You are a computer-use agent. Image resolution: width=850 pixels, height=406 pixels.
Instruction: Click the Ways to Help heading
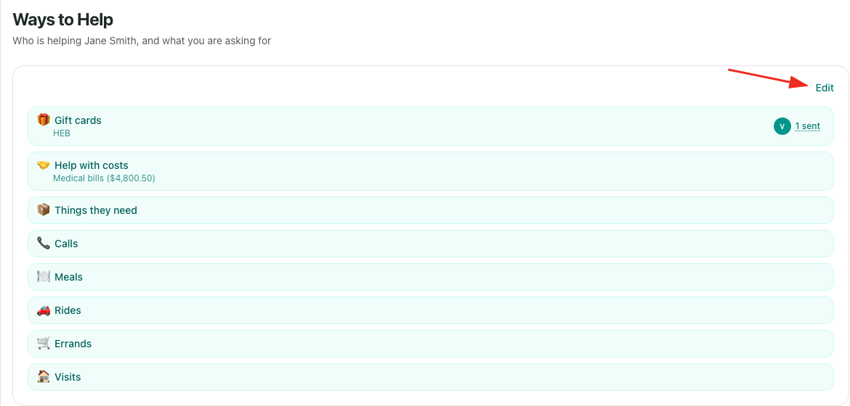pos(63,20)
